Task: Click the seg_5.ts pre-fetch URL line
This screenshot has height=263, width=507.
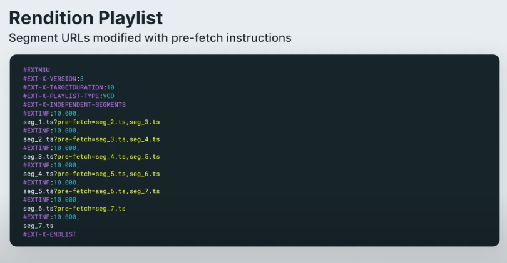Action: (x=91, y=191)
